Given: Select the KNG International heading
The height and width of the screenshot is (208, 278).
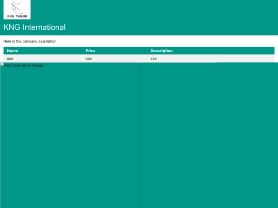Looking at the screenshot, I should [x=34, y=27].
